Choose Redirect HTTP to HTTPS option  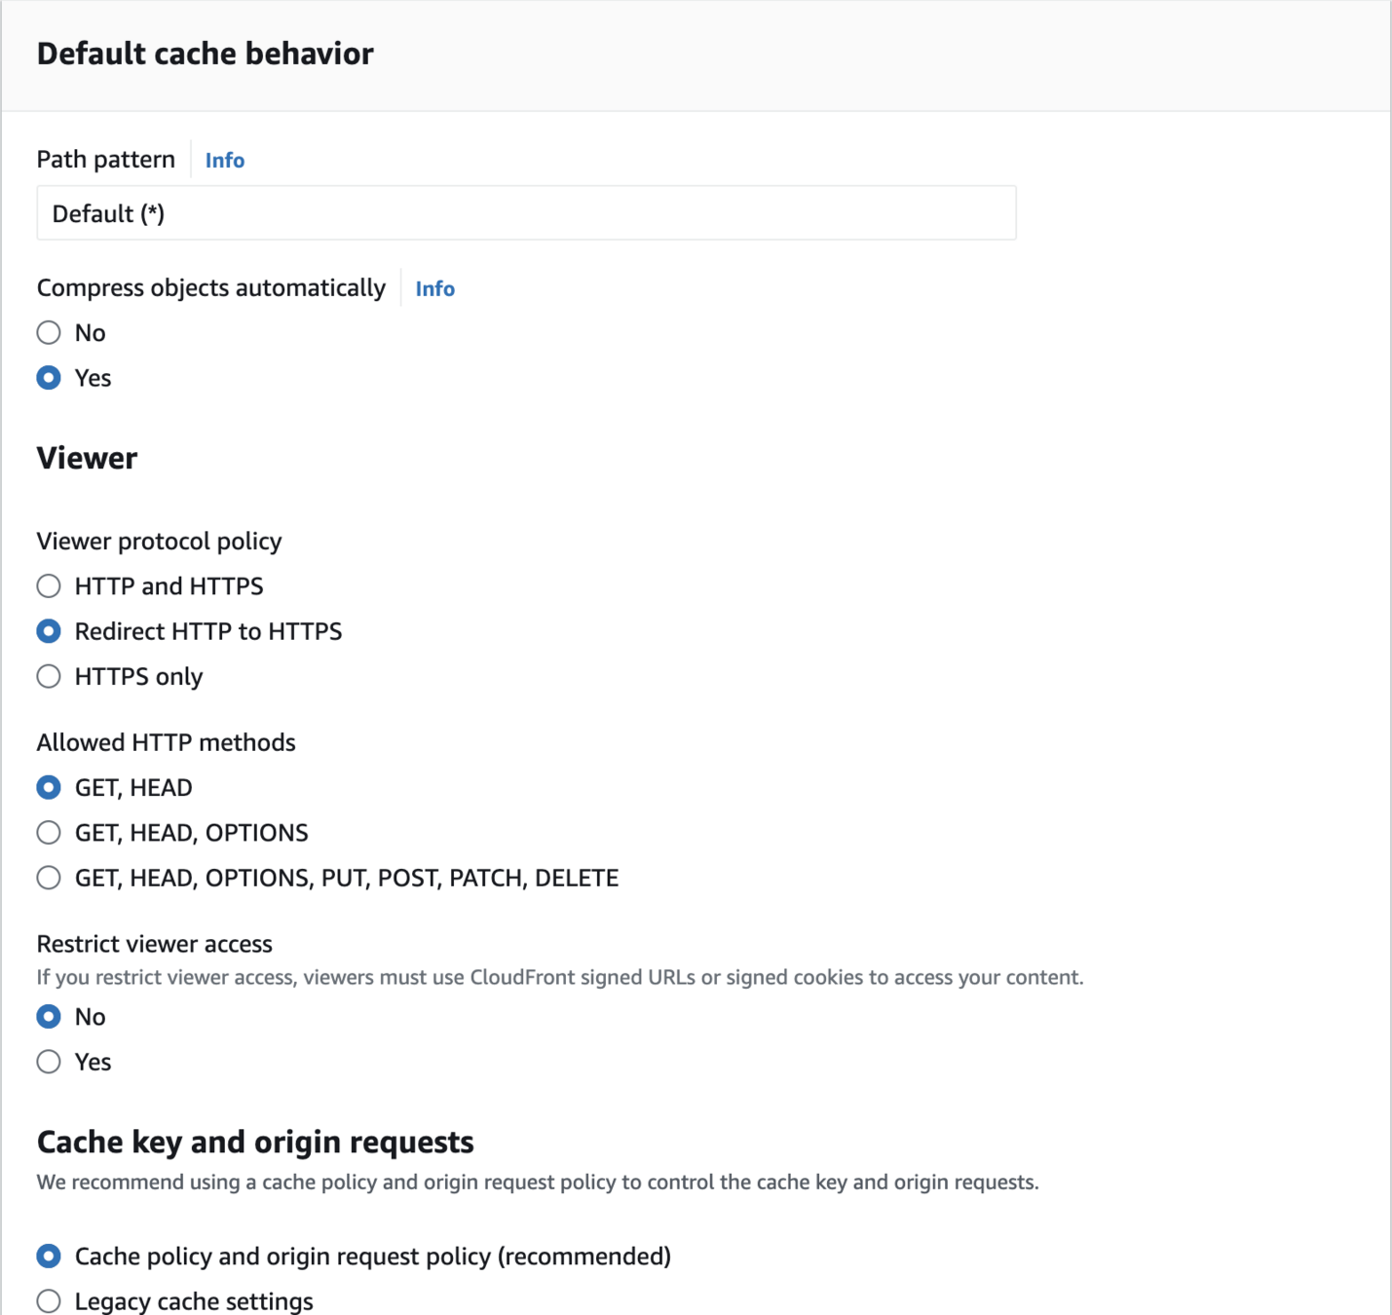tap(49, 631)
